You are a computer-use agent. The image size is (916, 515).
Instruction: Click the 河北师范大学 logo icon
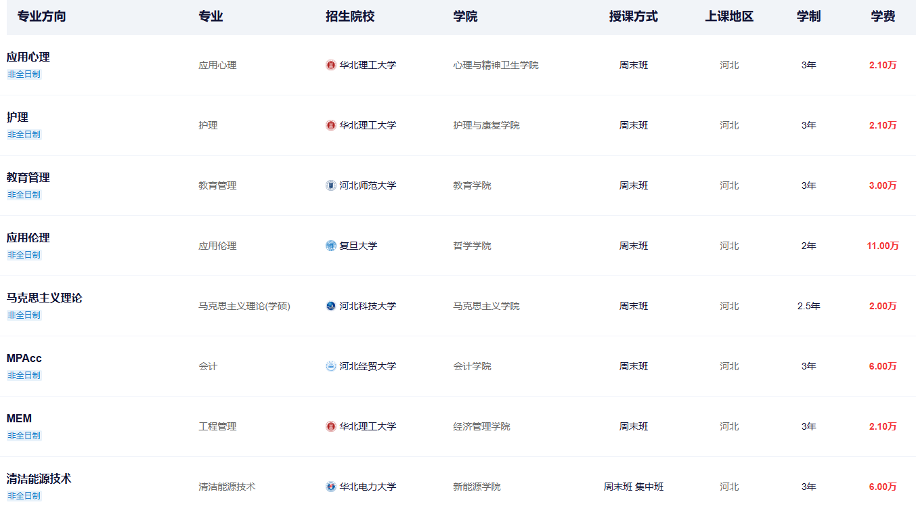point(331,185)
